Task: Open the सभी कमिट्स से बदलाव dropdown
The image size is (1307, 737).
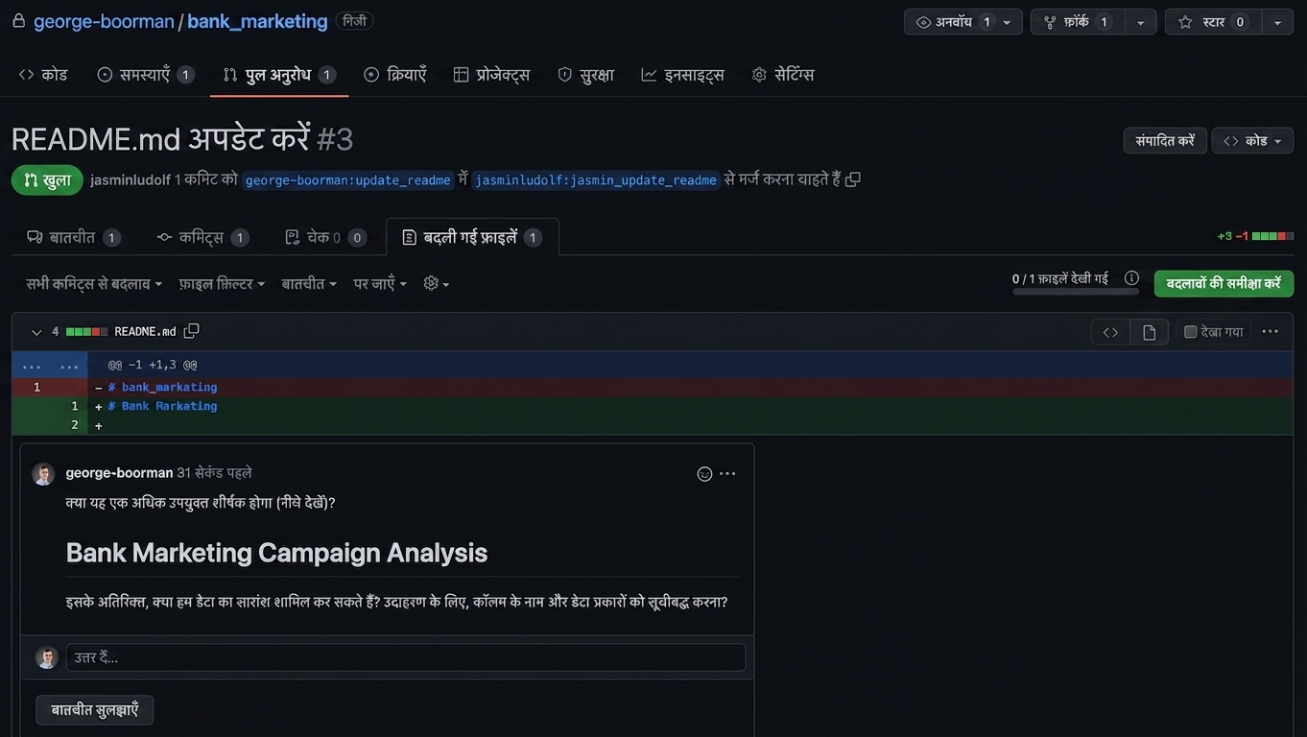Action: (94, 284)
